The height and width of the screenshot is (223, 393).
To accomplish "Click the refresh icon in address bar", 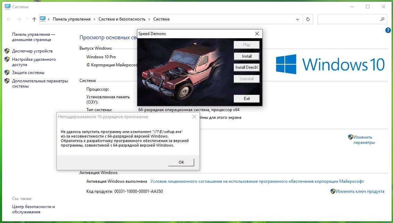I will [308, 19].
